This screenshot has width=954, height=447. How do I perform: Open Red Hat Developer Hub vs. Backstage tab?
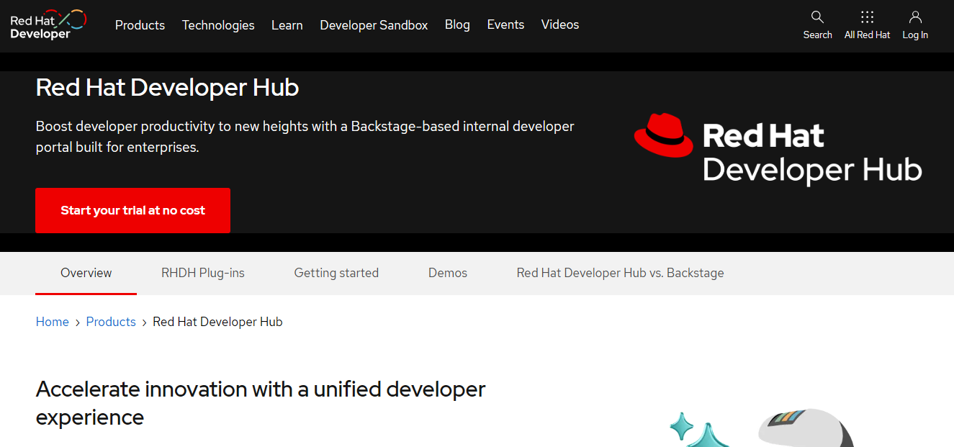point(620,273)
